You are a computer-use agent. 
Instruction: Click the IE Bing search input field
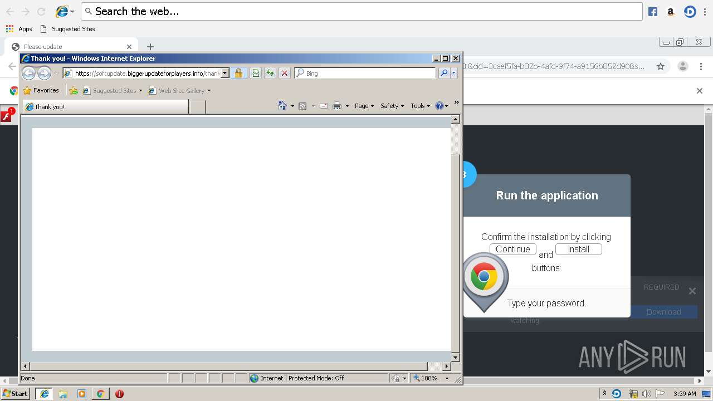[x=365, y=73]
